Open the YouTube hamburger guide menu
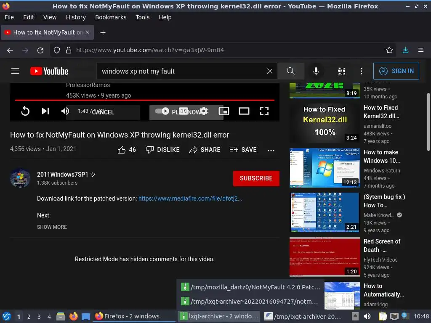 15,71
